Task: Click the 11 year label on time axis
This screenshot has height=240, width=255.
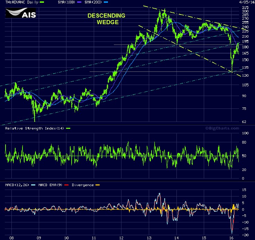Action: tap(94, 238)
